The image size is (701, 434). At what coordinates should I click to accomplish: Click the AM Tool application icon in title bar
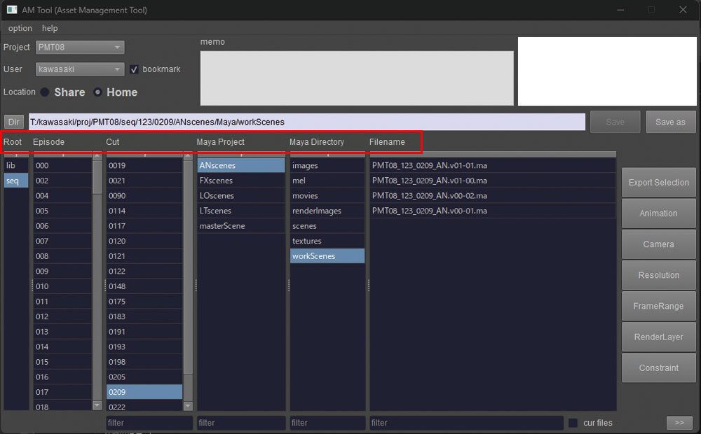click(12, 10)
